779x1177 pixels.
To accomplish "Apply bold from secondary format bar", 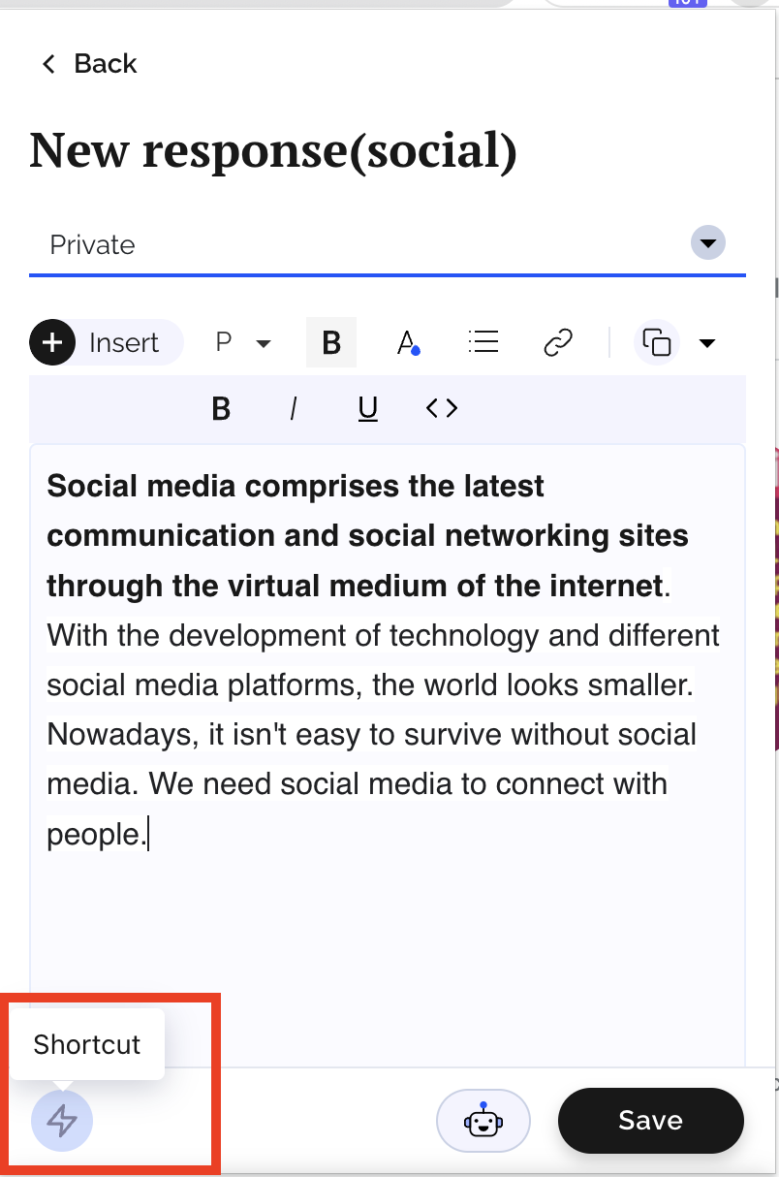I will pos(221,409).
